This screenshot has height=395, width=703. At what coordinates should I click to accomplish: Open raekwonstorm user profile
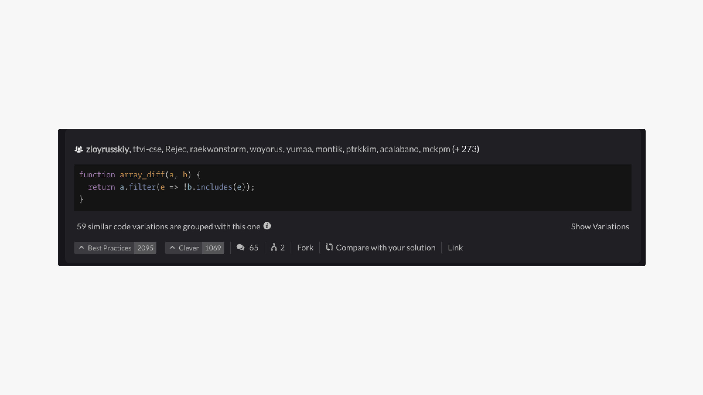pyautogui.click(x=218, y=149)
